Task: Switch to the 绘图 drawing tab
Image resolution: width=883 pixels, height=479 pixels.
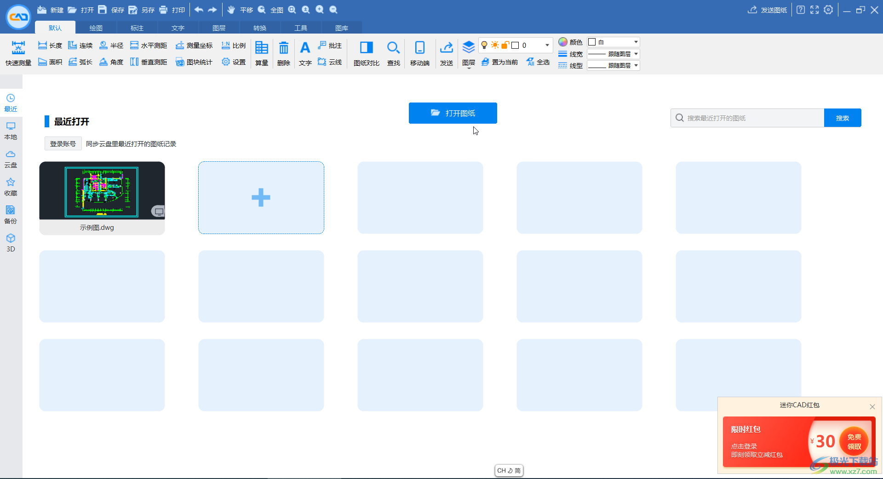Action: click(96, 28)
